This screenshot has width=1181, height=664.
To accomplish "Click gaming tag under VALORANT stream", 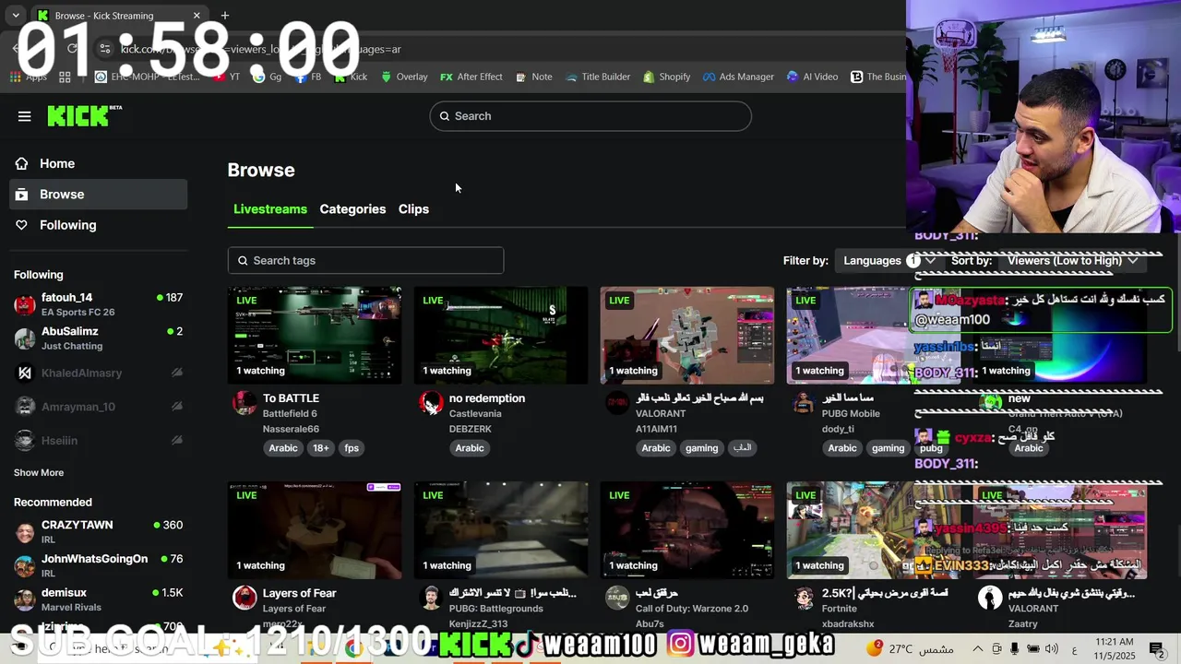I will 701,448.
